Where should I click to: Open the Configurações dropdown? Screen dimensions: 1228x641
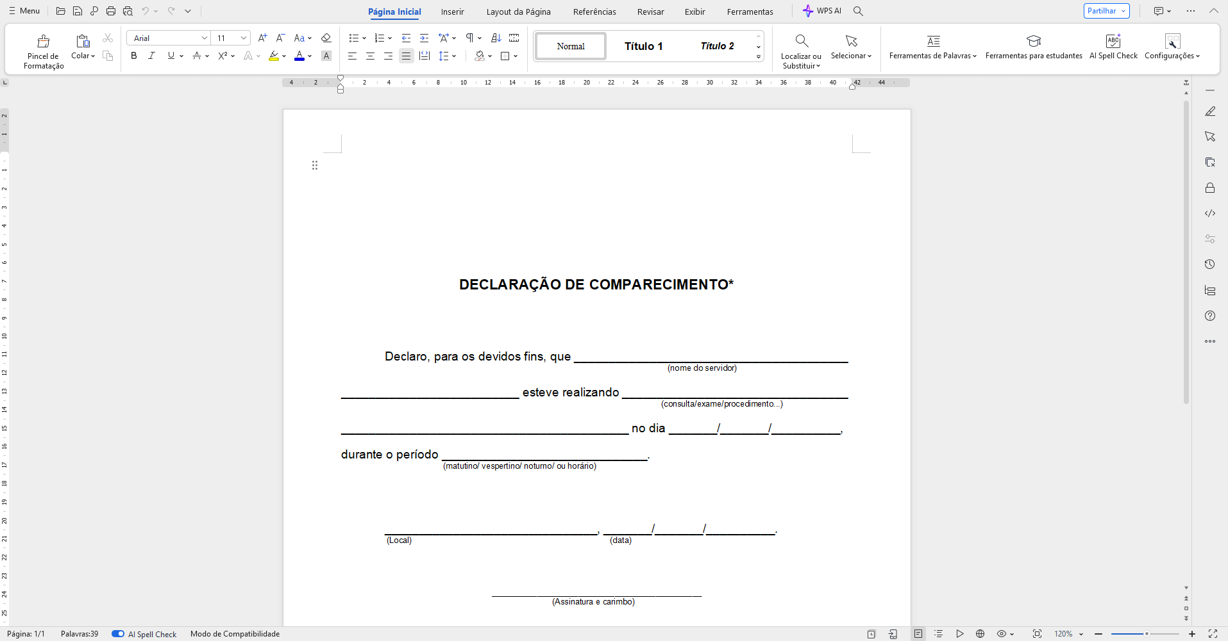(1172, 47)
